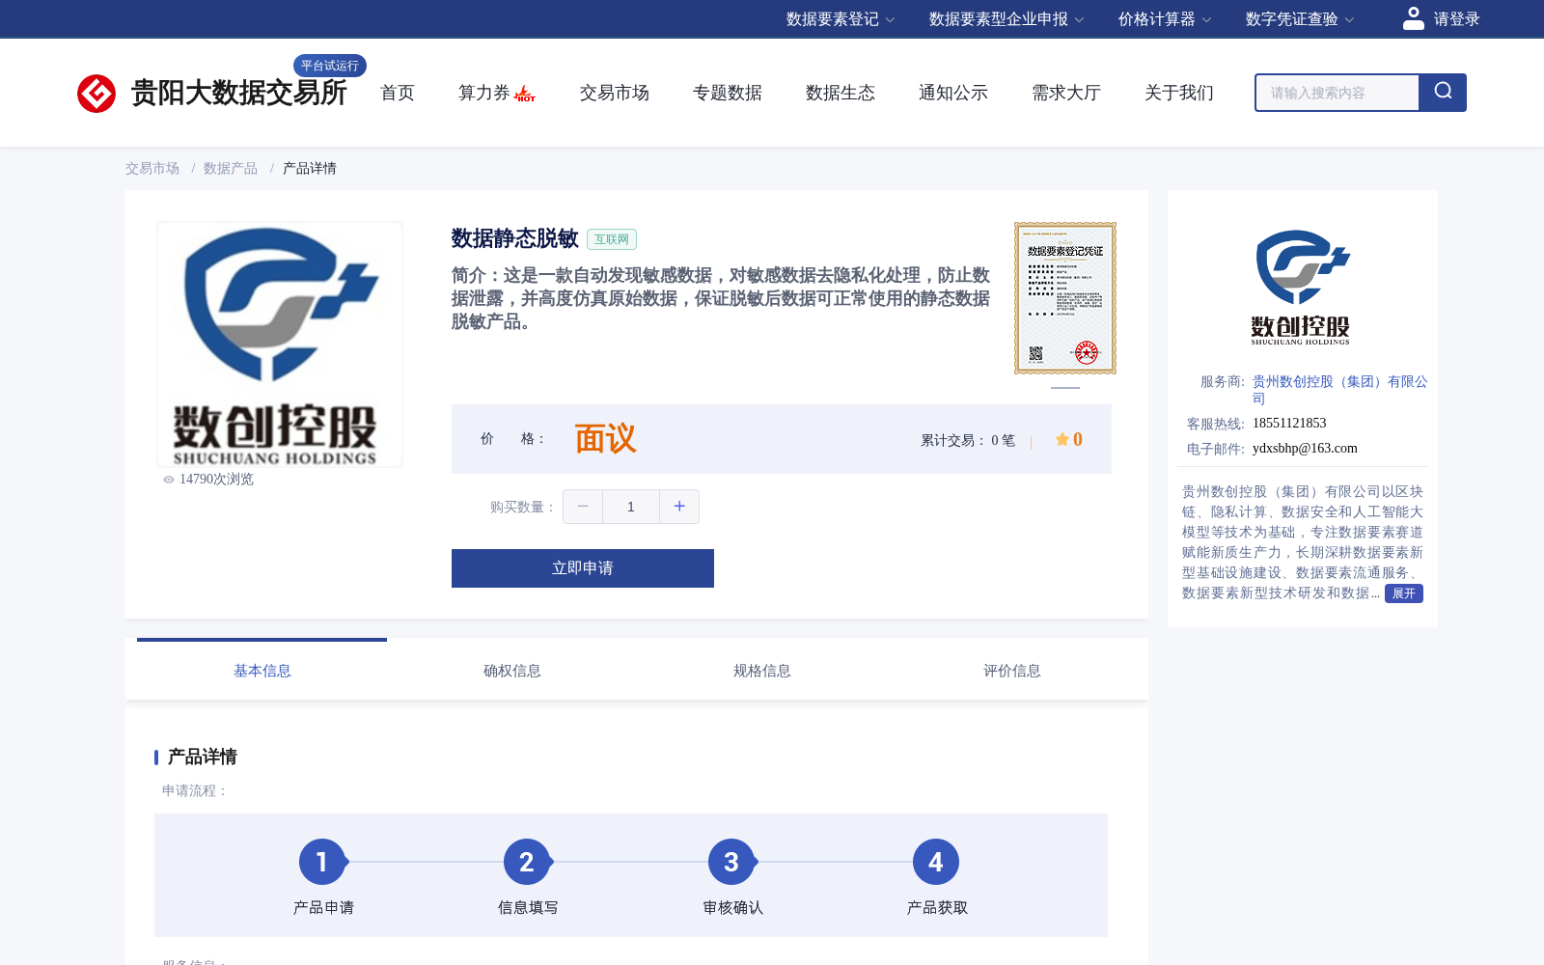
Task: Open the 数据要素型企业申报 dropdown
Action: point(1006,19)
